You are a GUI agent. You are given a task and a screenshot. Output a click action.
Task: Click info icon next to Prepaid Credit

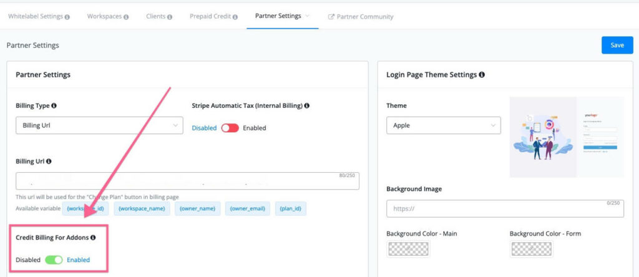pyautogui.click(x=235, y=17)
